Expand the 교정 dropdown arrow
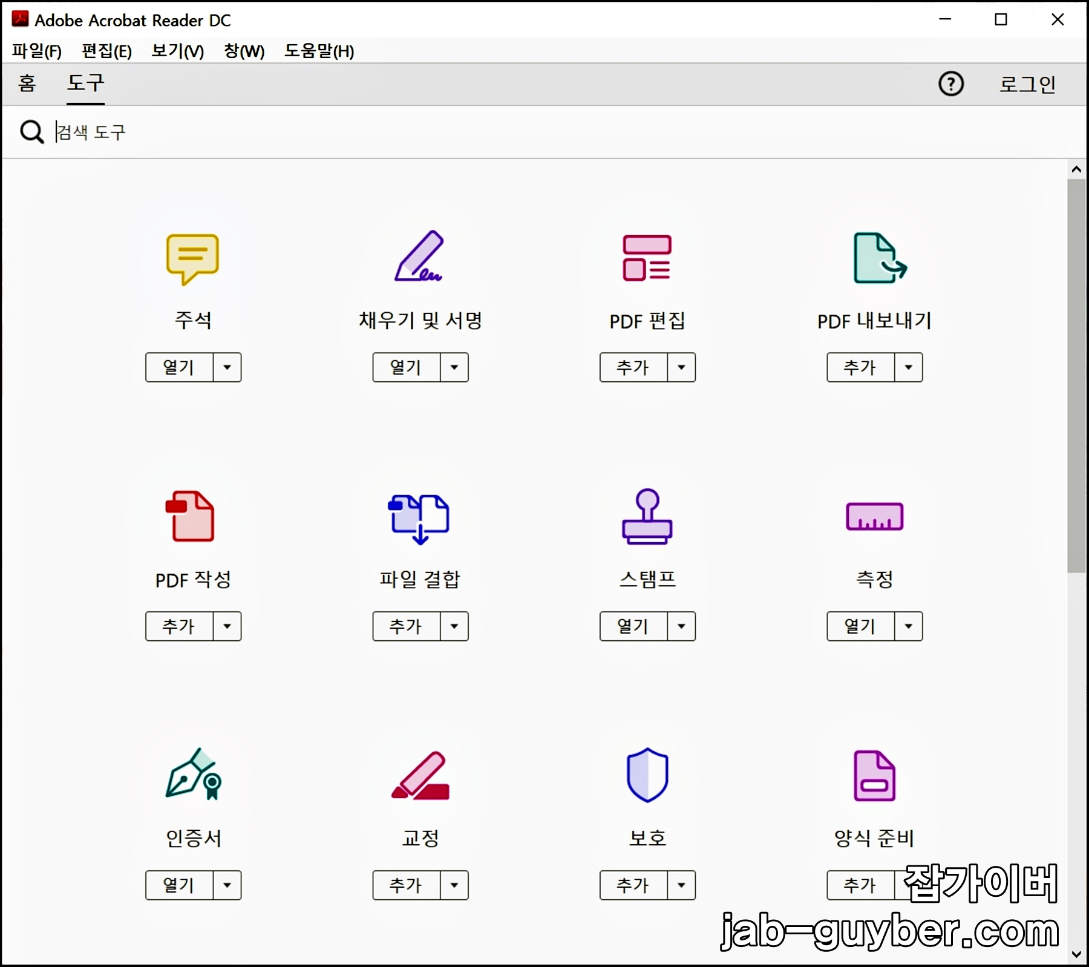 click(x=454, y=885)
